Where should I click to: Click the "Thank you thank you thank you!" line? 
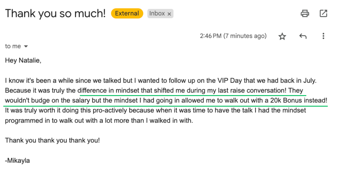coord(52,140)
